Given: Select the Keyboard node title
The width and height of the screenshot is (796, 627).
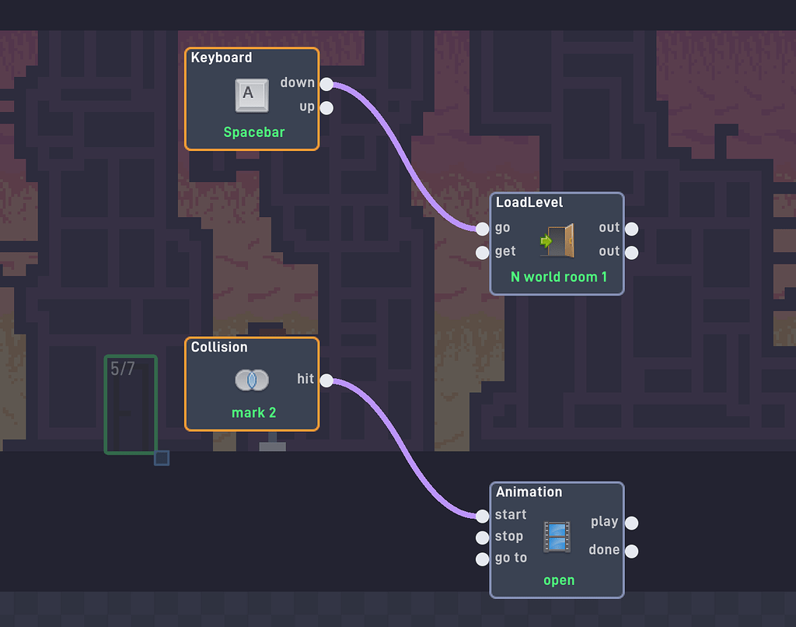Looking at the screenshot, I should 222,58.
